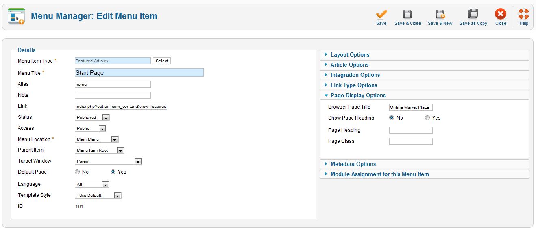Collapse the Page Display Options panel
This screenshot has width=536, height=231.
point(425,96)
